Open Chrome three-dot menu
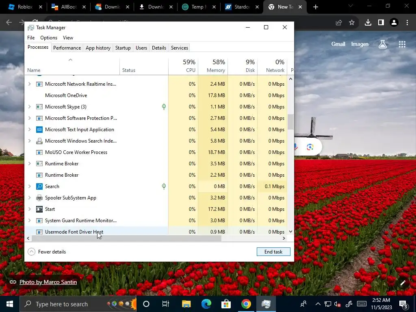 click(x=407, y=23)
